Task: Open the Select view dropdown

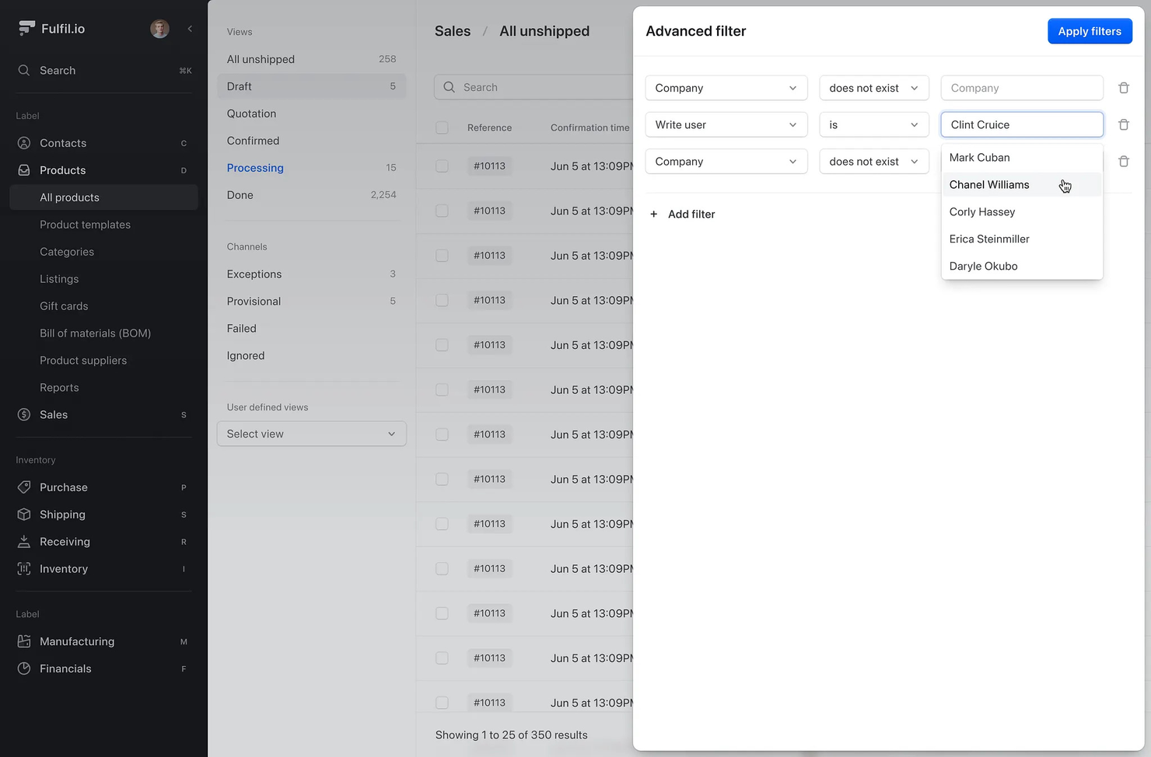Action: tap(311, 434)
